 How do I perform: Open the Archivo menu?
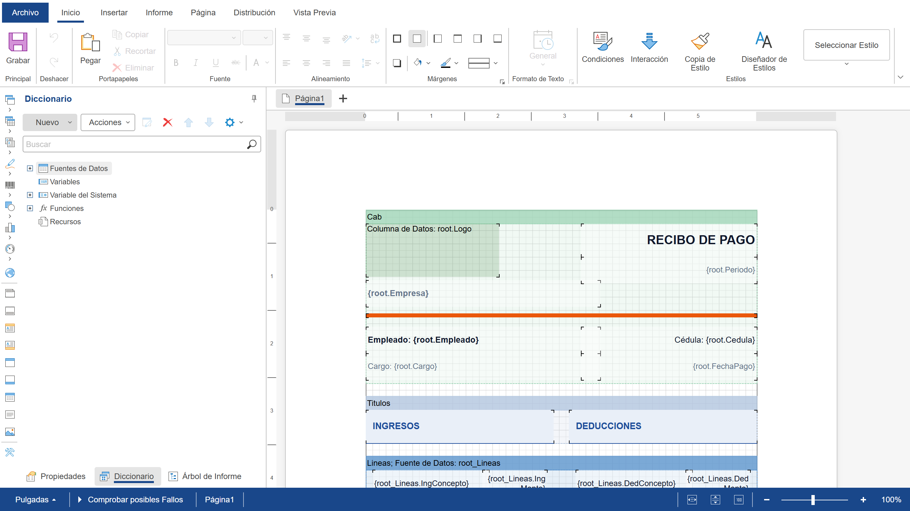pyautogui.click(x=25, y=13)
